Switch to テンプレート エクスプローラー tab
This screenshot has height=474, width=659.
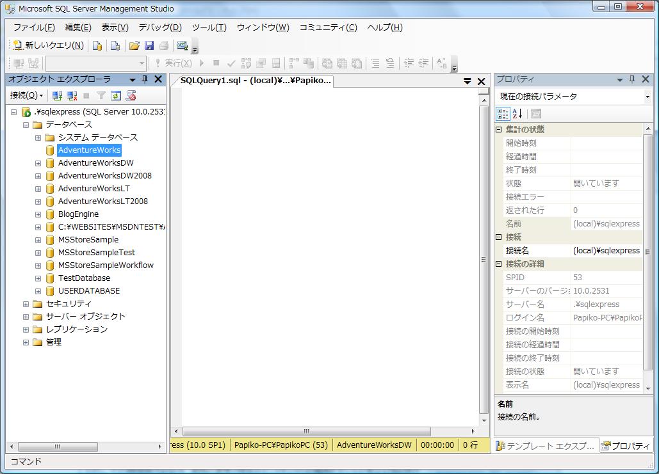(x=546, y=446)
